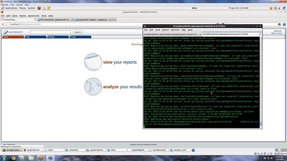This screenshot has width=287, height=161.
Task: Click the terminal window menu icon in title bar
Action: (x=145, y=26)
